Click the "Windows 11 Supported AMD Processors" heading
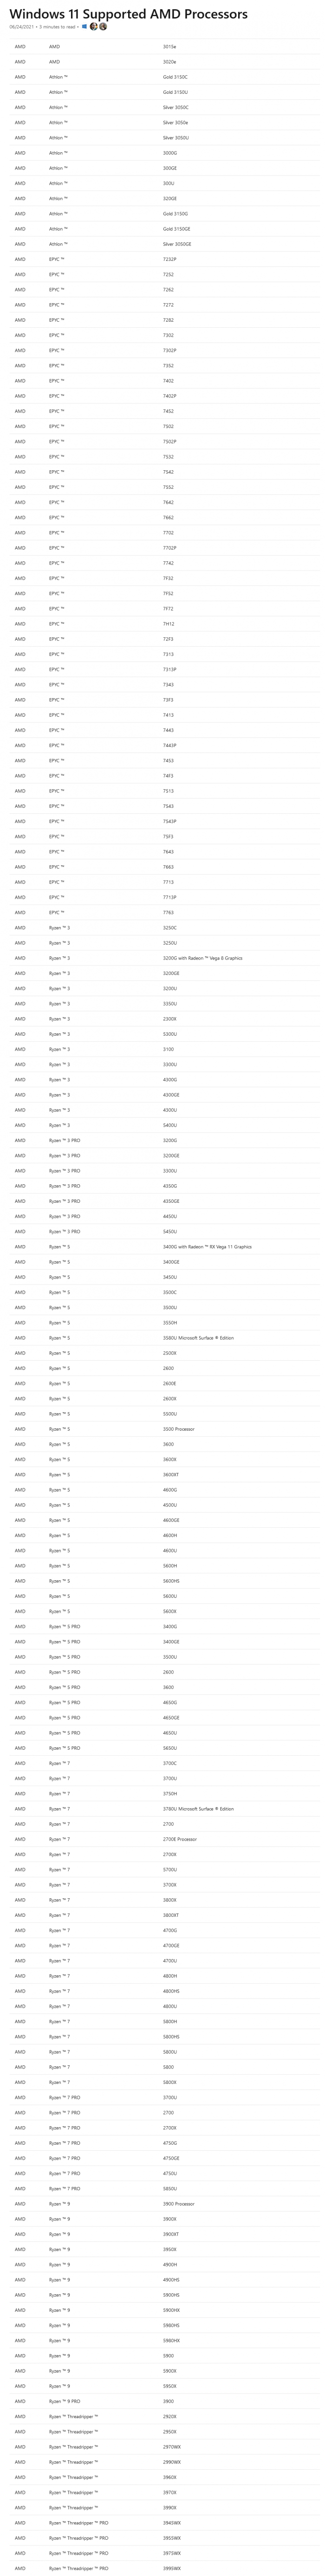Viewport: 325px width, 2576px height. click(129, 14)
